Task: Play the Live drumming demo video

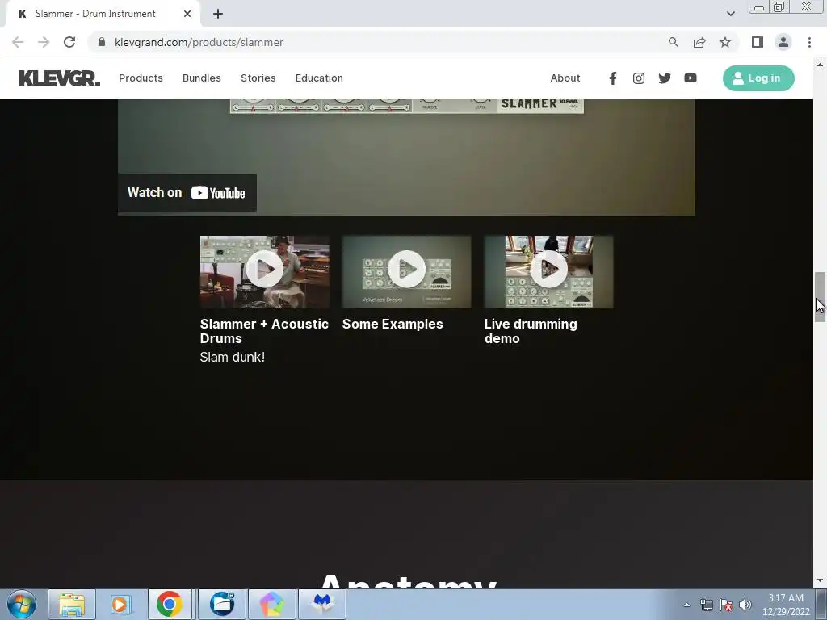Action: pos(548,270)
